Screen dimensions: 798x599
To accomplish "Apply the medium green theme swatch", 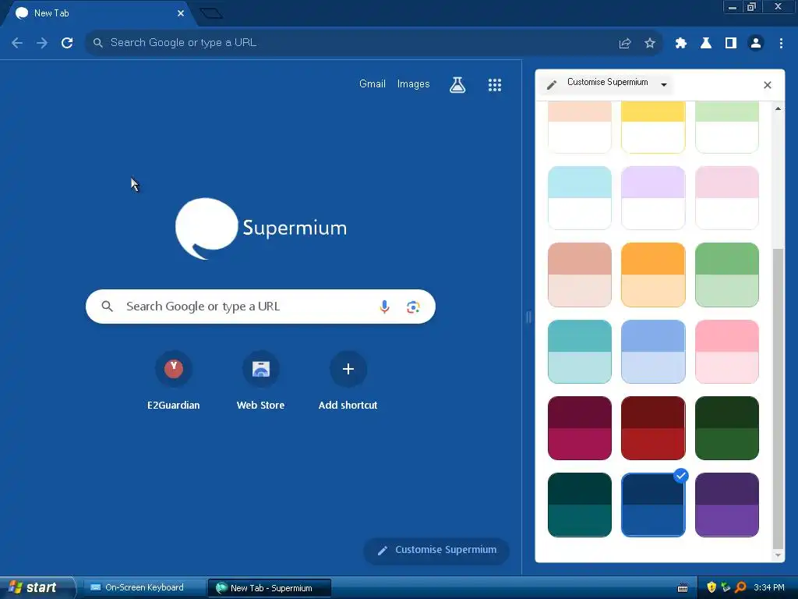I will 727,275.
